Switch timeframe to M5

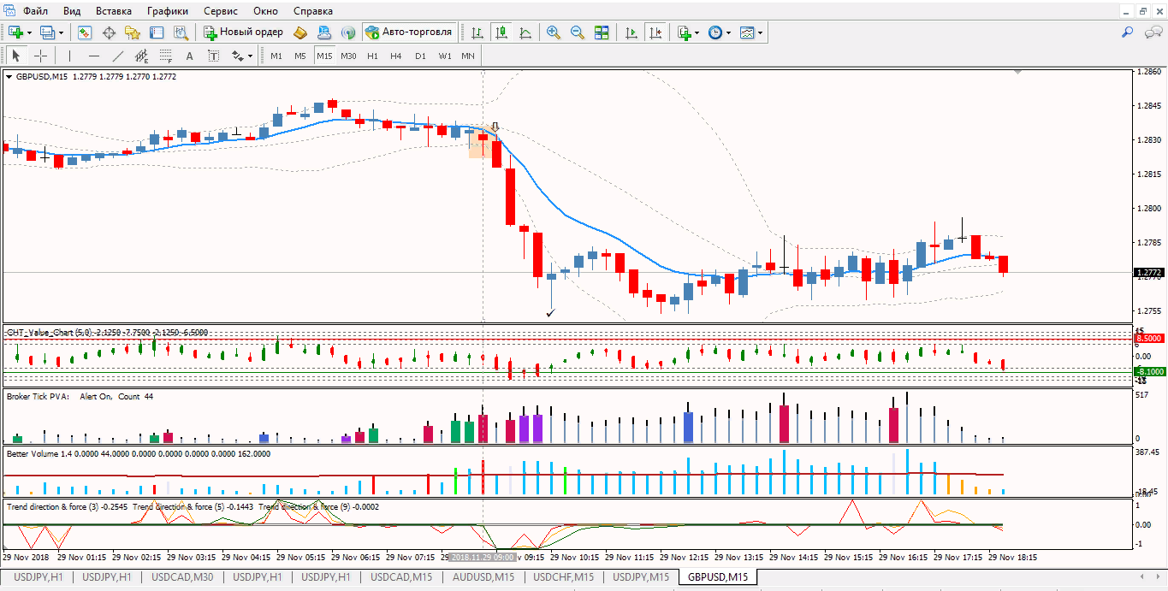tap(299, 56)
